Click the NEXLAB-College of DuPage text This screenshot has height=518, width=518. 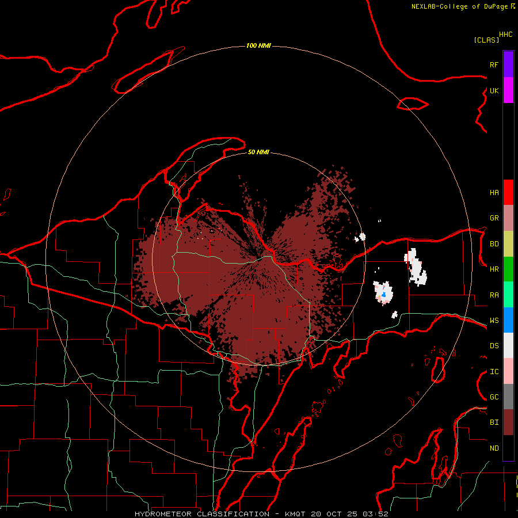tap(460, 6)
